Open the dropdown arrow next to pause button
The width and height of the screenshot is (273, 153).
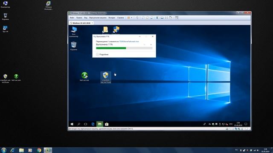pos(131,18)
